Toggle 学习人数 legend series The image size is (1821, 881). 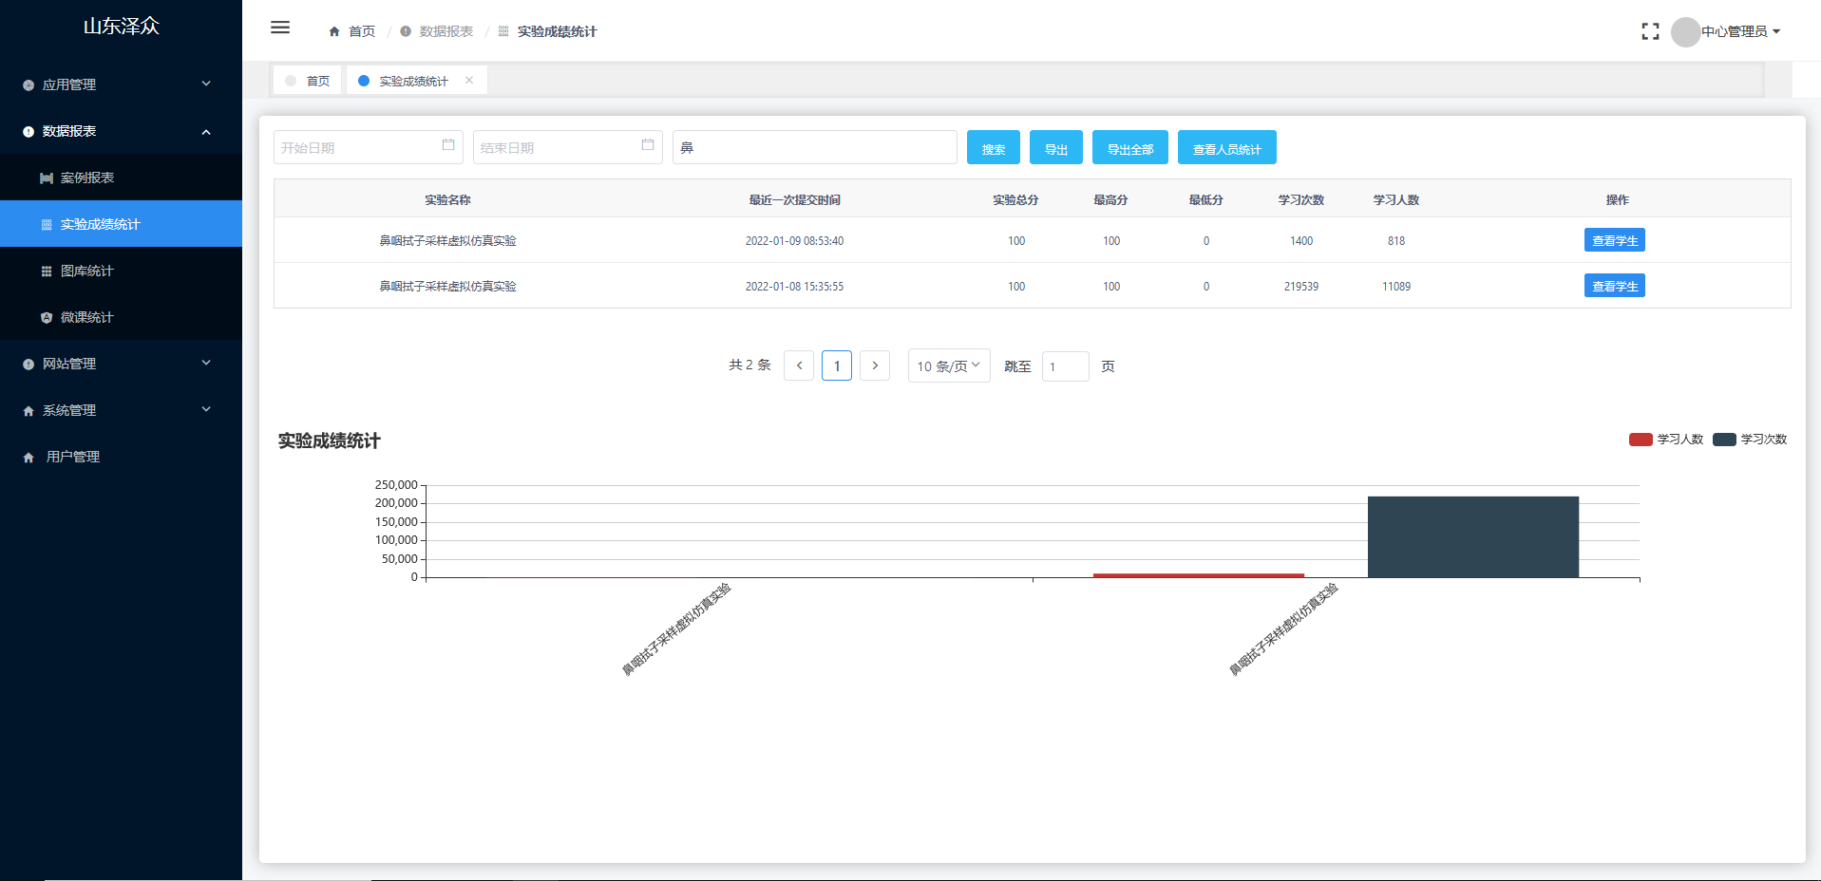tap(1666, 440)
